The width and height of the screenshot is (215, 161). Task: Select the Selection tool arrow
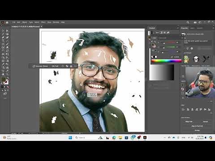[x=3, y=31]
